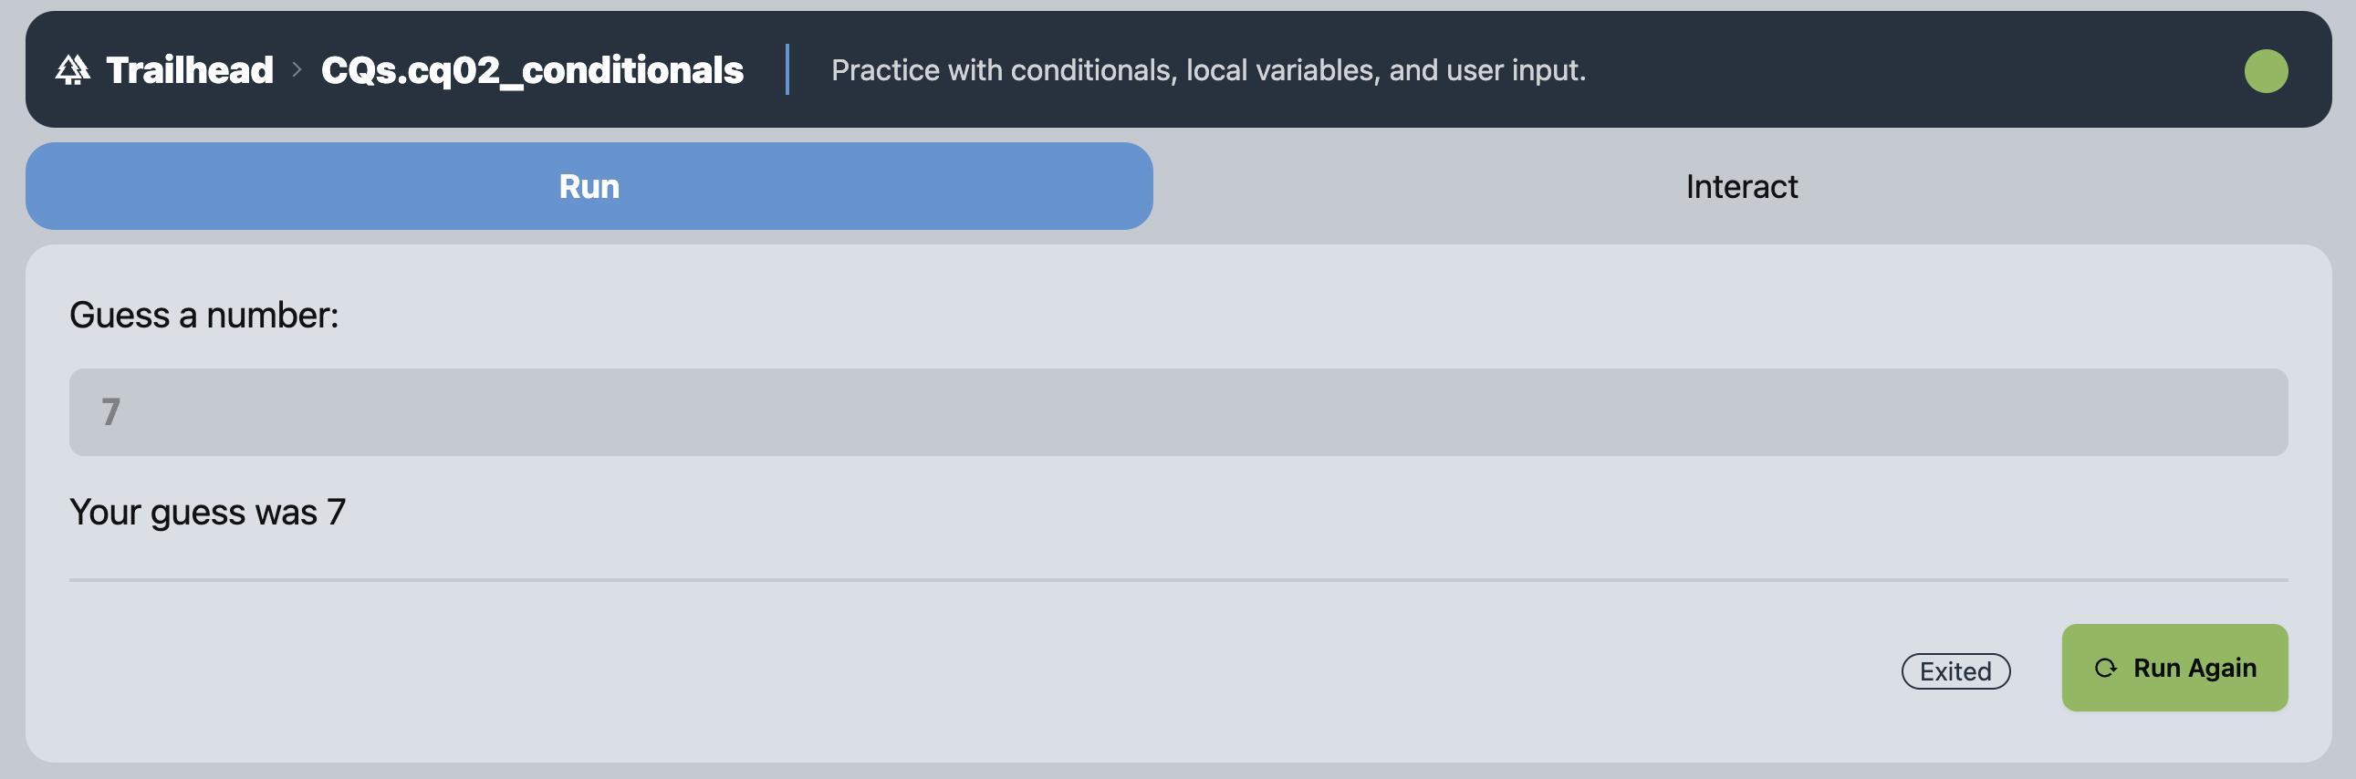Select the CQs.cq02_conditionals breadcrumb title

point(531,70)
